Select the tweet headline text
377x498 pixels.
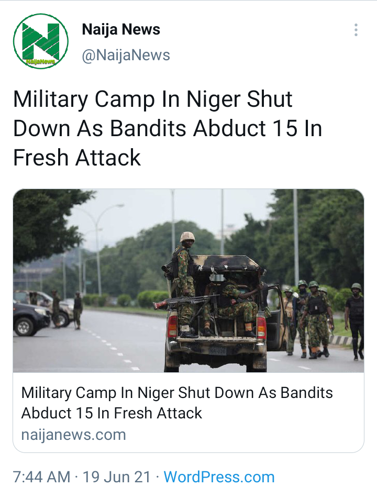click(168, 128)
